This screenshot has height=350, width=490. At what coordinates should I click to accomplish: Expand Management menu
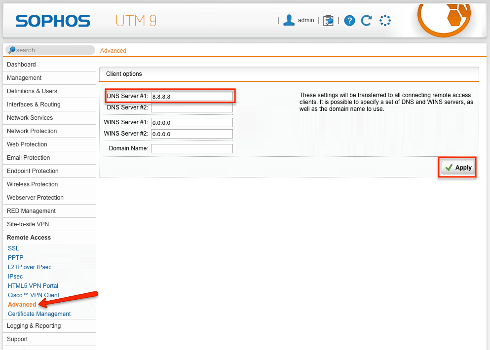(x=49, y=78)
